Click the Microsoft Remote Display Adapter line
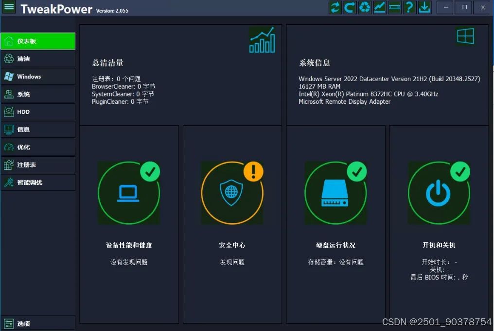Image resolution: width=494 pixels, height=331 pixels. [x=344, y=101]
